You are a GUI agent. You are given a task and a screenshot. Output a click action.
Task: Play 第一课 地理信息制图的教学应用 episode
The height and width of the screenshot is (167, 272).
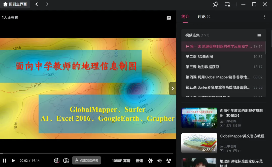tap(223, 46)
